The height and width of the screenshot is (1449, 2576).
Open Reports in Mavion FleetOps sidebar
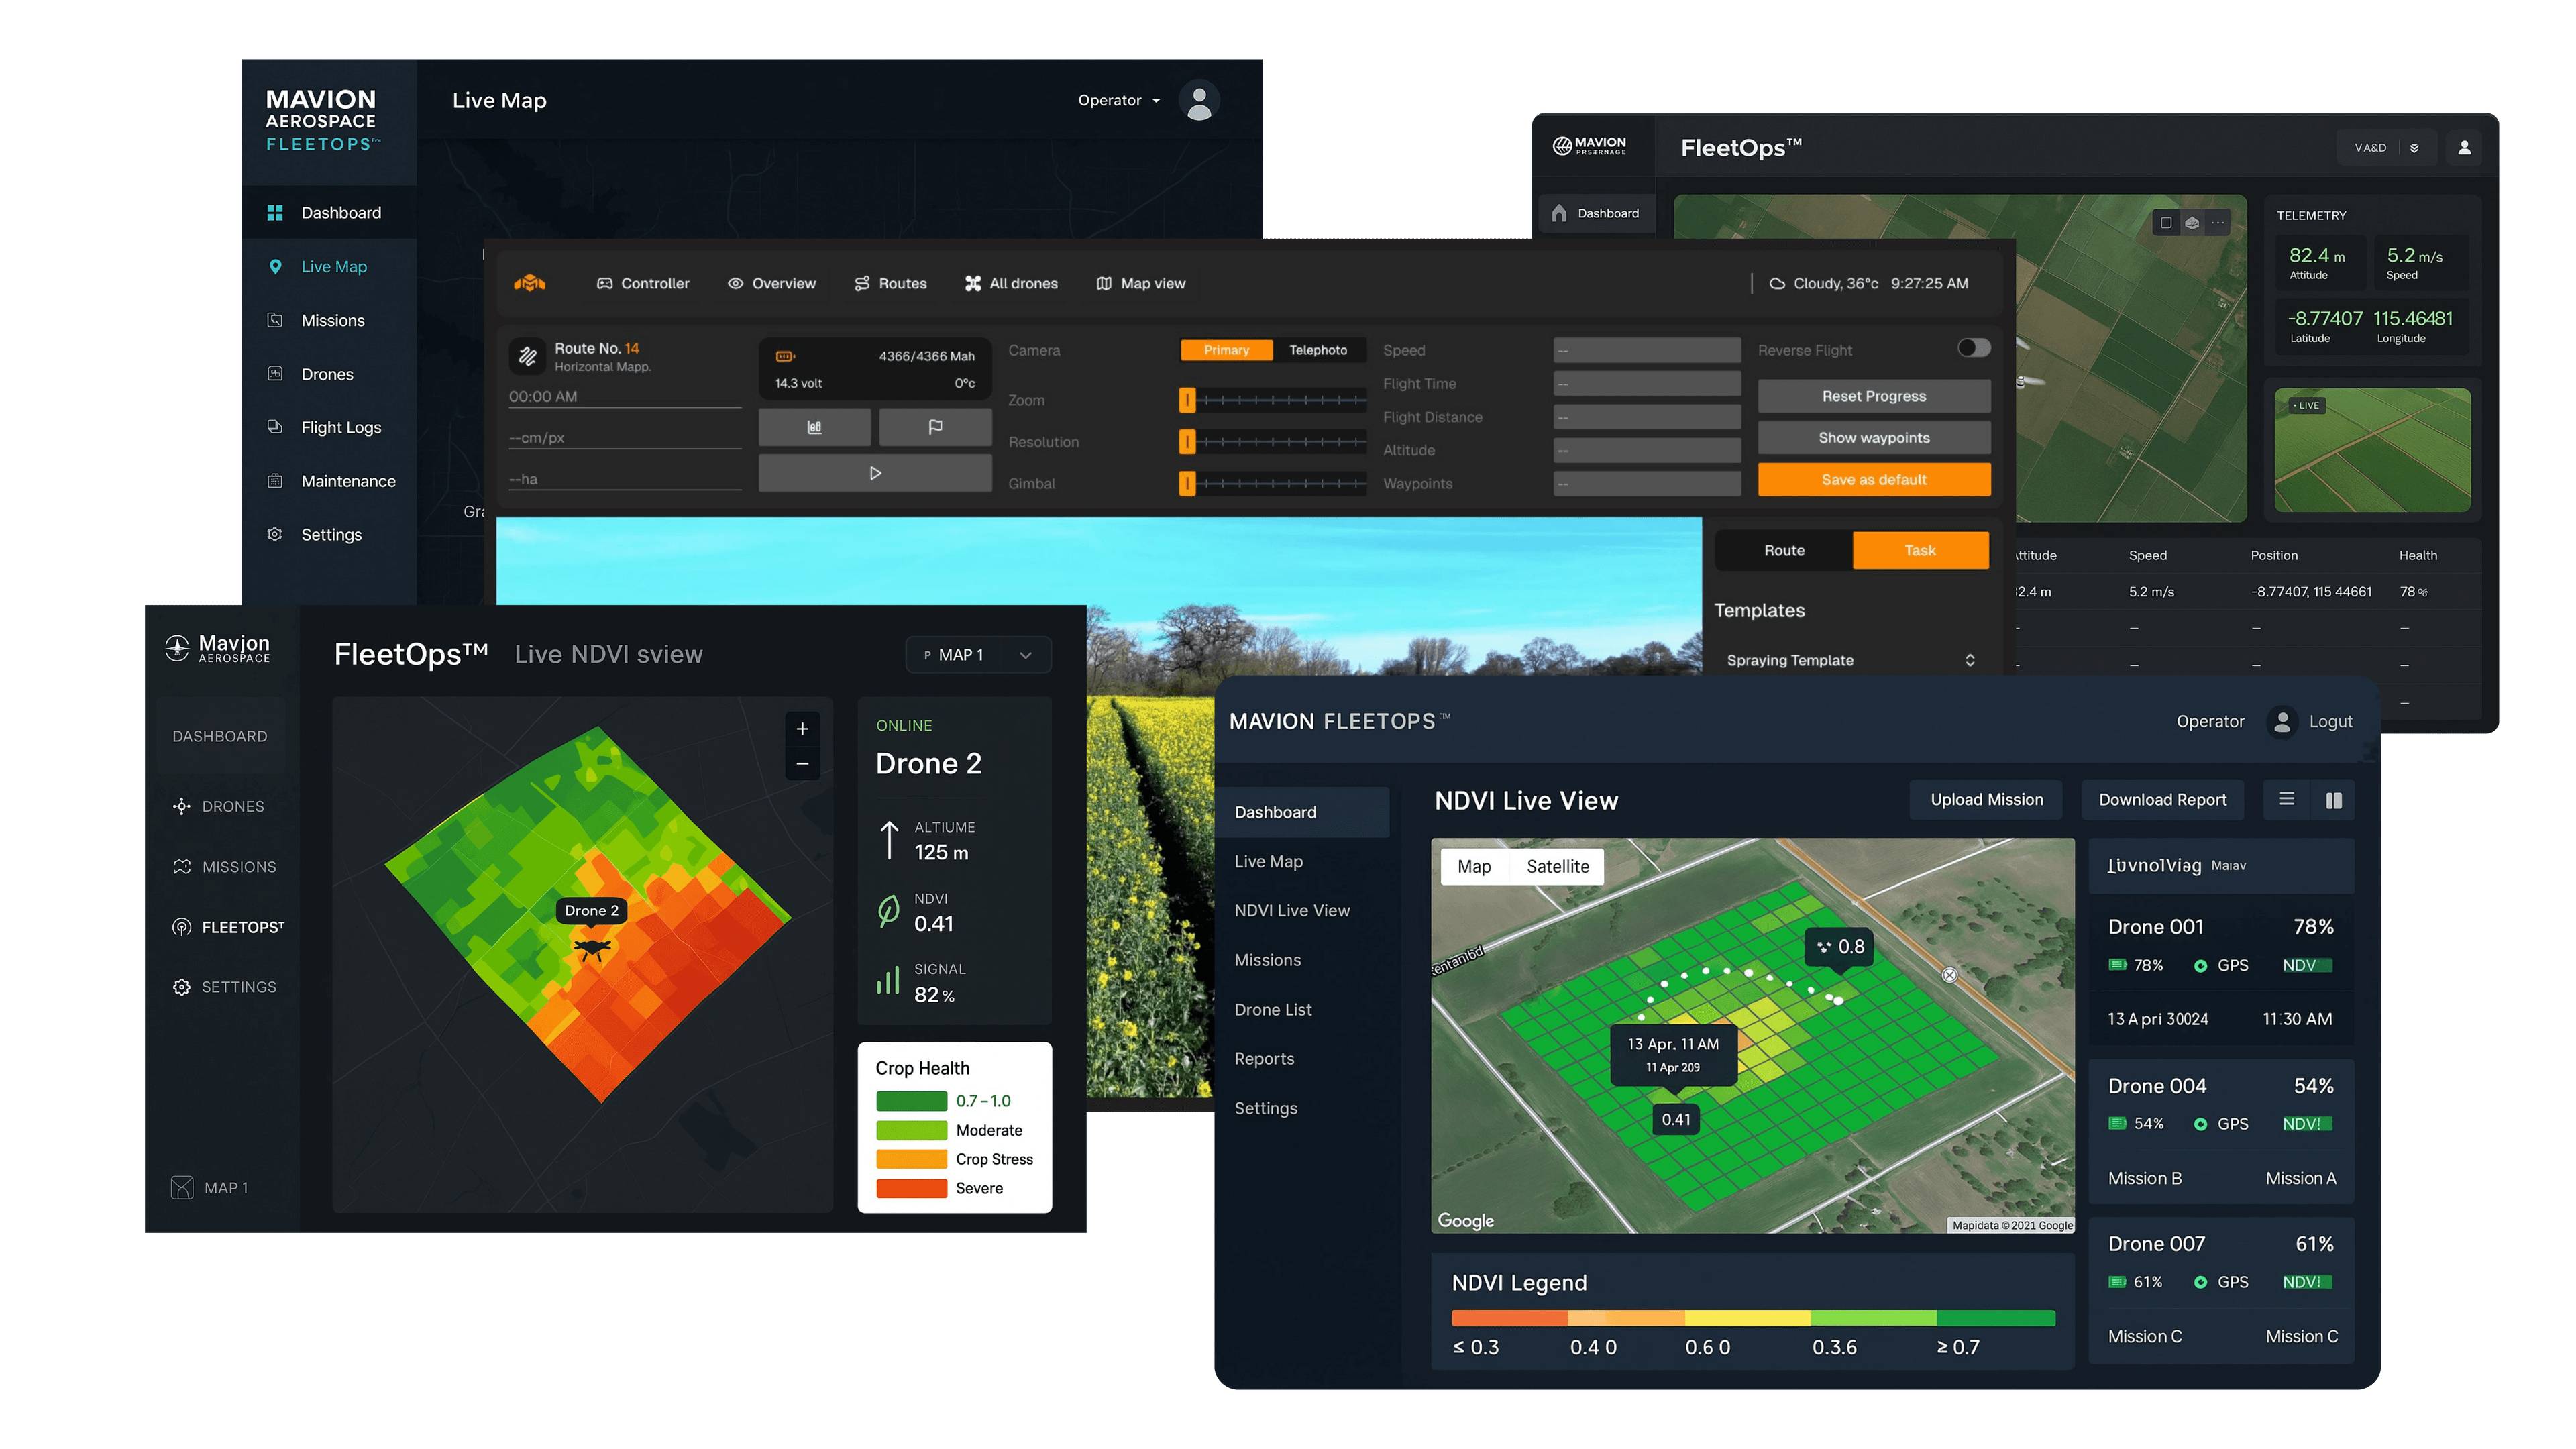[x=1264, y=1058]
